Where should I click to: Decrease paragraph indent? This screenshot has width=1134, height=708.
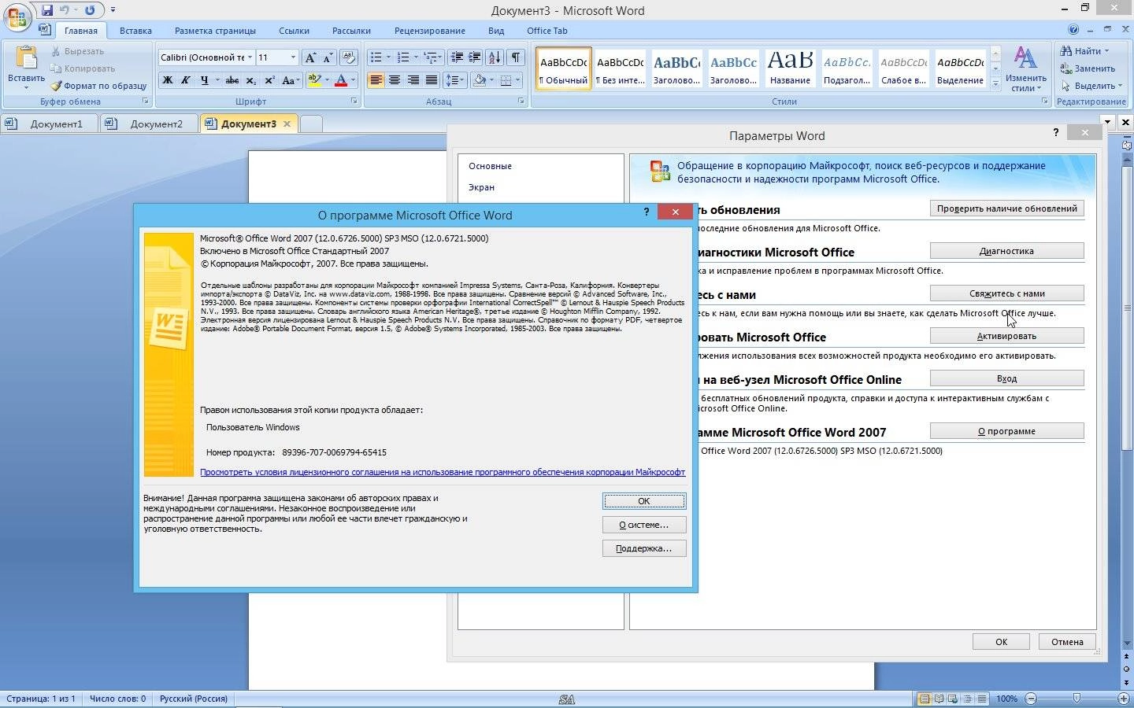point(457,57)
